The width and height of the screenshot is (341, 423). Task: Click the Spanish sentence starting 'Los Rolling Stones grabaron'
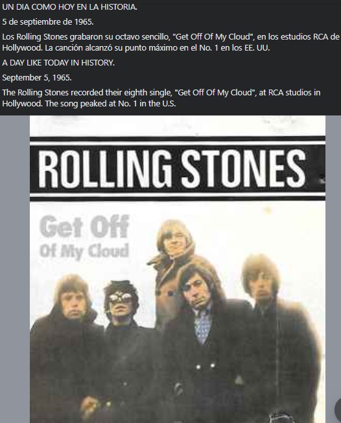click(x=170, y=42)
